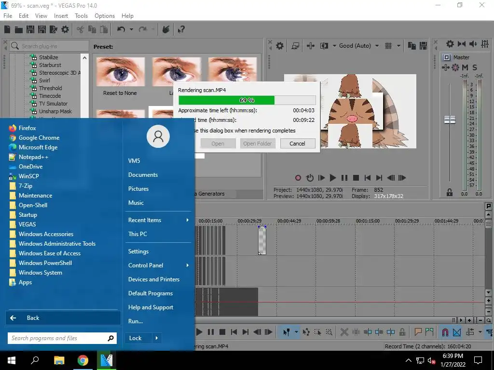Open the overlays grid dropdown arrow
The width and height of the screenshot is (494, 370).
(x=398, y=46)
